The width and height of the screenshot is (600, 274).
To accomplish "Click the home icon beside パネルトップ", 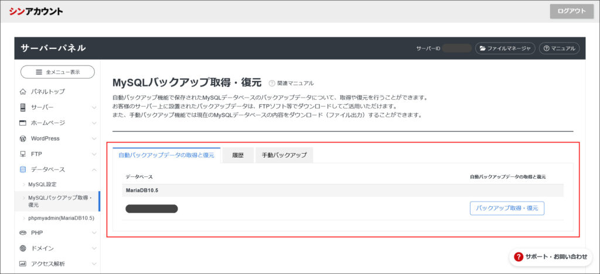I will 23,92.
